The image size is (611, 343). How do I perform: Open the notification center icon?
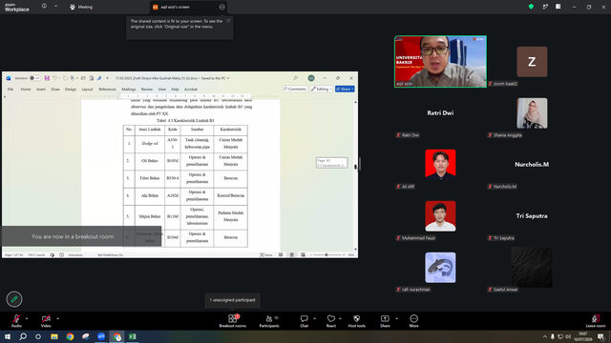[x=600, y=336]
